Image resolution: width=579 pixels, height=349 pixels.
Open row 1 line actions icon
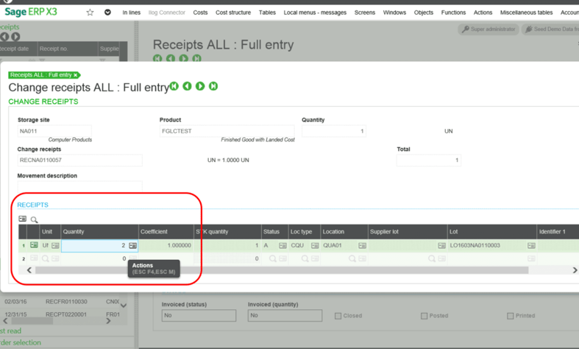click(34, 245)
